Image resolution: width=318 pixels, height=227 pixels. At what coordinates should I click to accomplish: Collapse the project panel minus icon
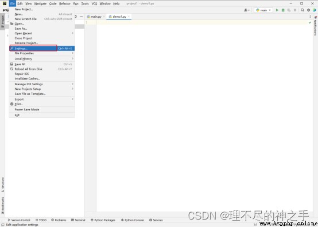point(82,17)
